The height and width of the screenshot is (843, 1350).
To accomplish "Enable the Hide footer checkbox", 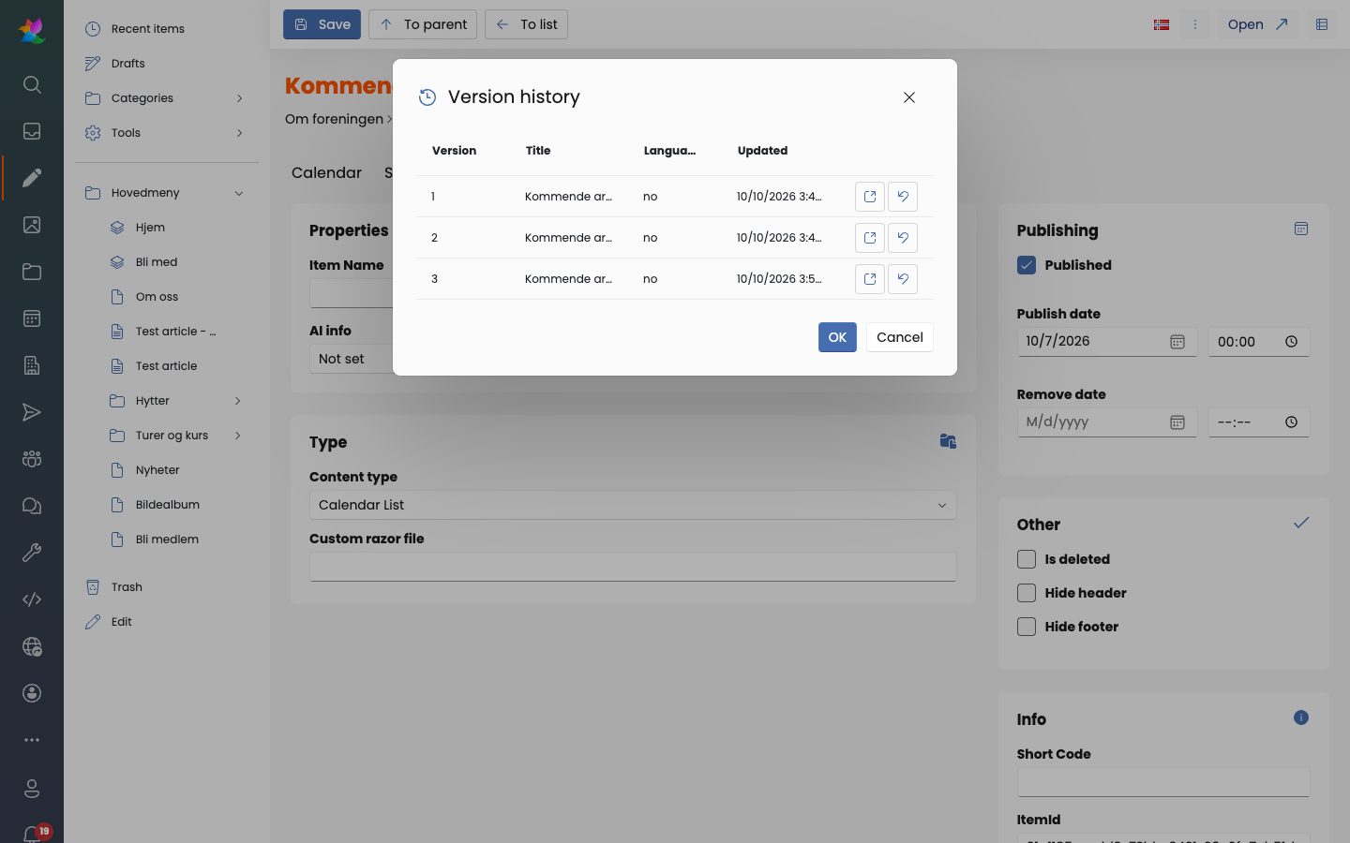I will click(x=1027, y=627).
